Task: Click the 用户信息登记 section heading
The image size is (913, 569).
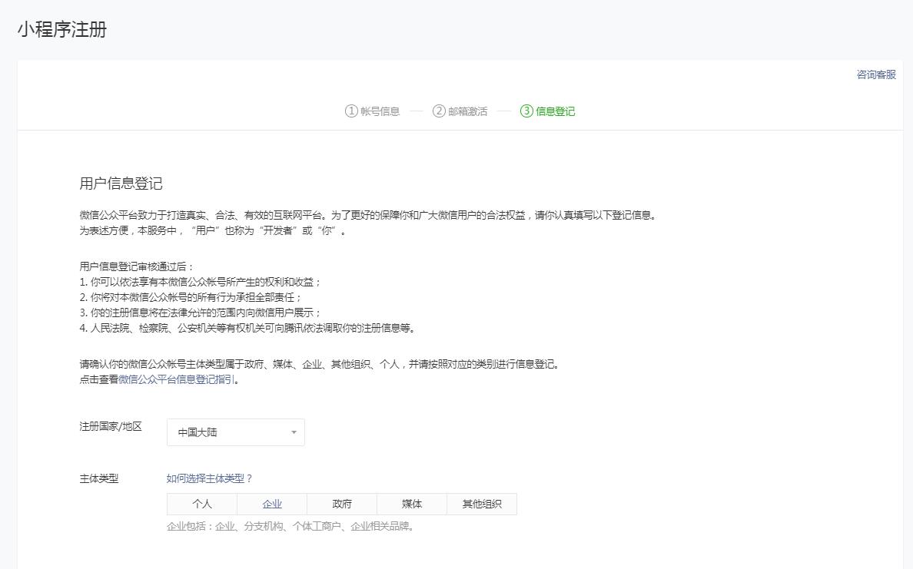Action: click(x=121, y=184)
